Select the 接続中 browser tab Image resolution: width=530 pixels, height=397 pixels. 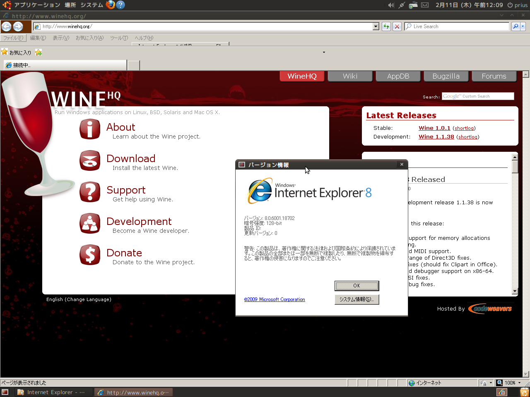65,65
